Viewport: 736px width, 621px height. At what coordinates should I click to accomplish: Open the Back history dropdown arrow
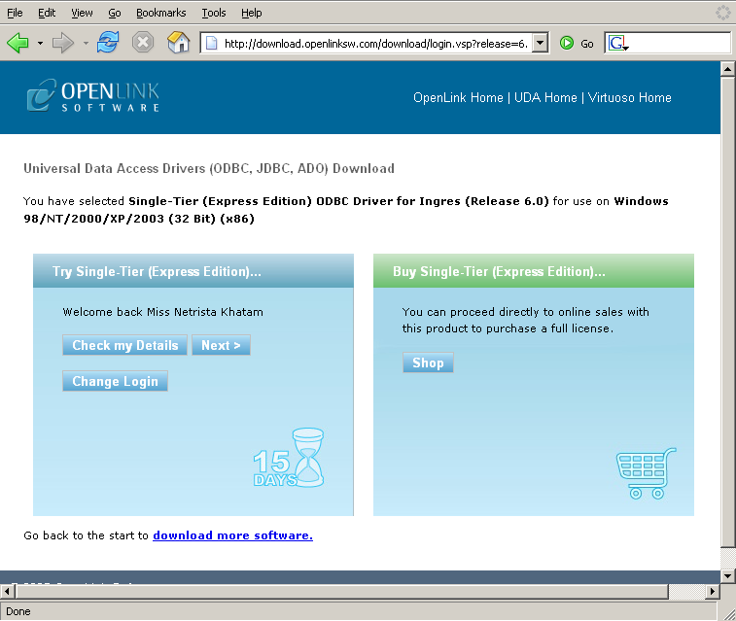pos(40,43)
